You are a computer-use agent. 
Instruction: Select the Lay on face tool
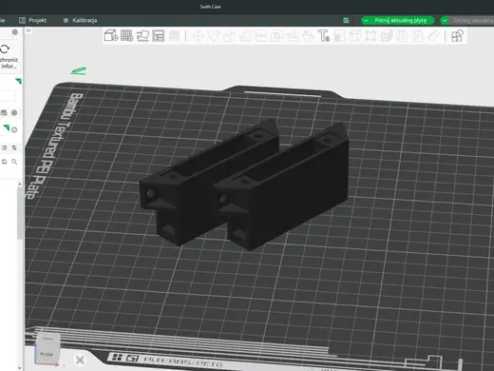point(245,36)
